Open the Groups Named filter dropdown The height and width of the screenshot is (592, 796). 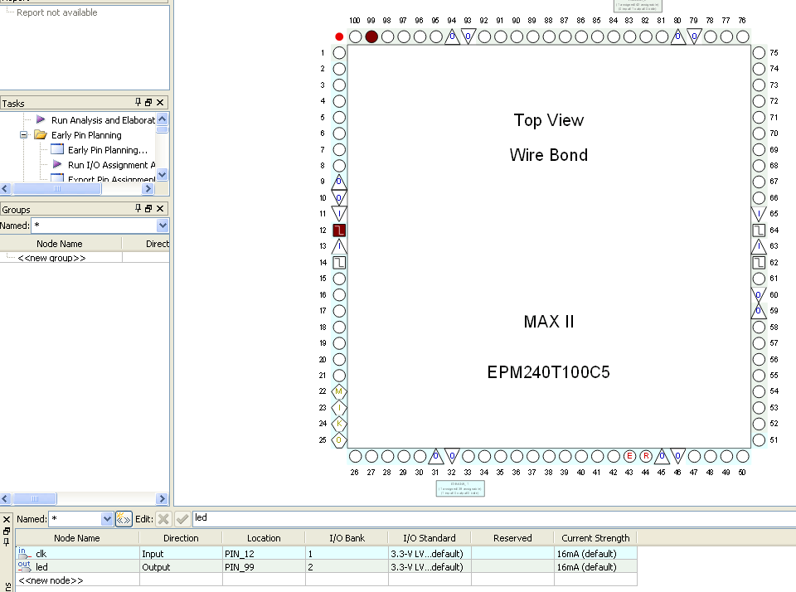coord(163,226)
